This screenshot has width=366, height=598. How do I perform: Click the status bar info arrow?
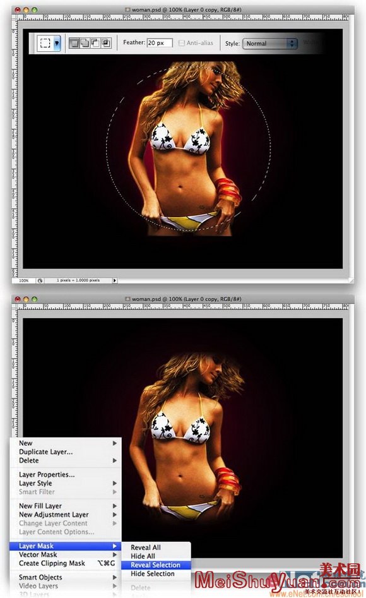[114, 280]
